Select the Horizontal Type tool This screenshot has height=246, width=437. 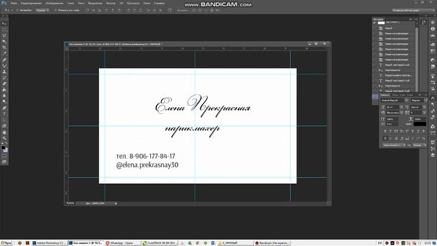click(4, 114)
